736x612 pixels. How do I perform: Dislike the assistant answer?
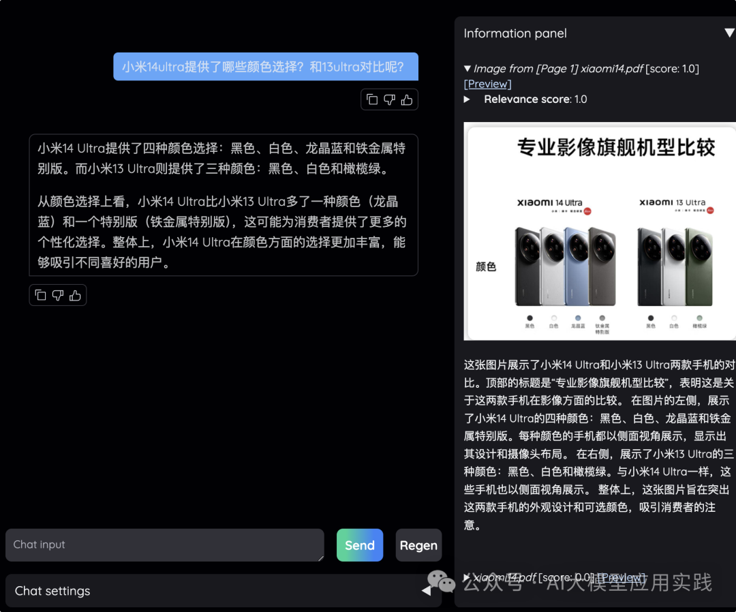point(58,295)
